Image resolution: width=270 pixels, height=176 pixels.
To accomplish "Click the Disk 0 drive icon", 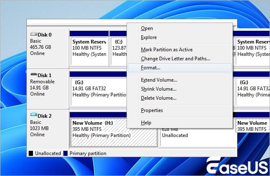I will [33, 34].
